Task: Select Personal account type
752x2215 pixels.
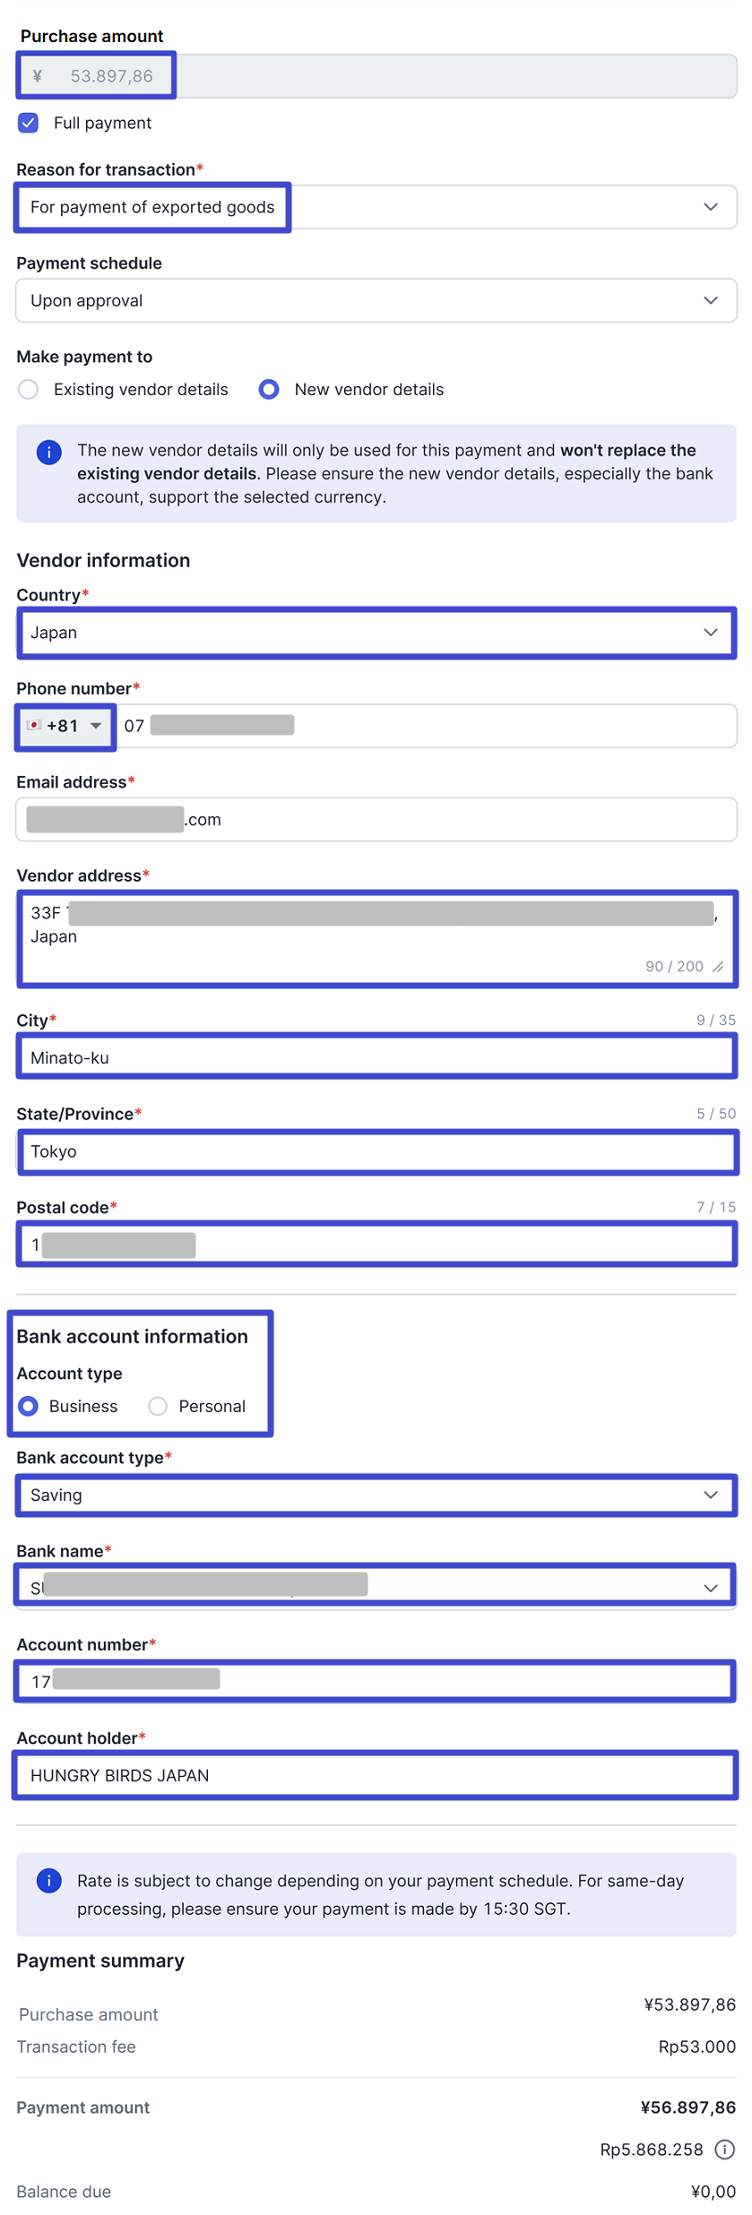Action: coord(158,1406)
